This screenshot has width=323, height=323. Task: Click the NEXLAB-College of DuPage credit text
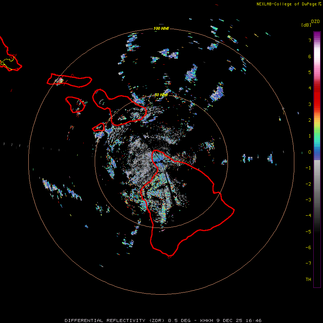click(x=286, y=4)
